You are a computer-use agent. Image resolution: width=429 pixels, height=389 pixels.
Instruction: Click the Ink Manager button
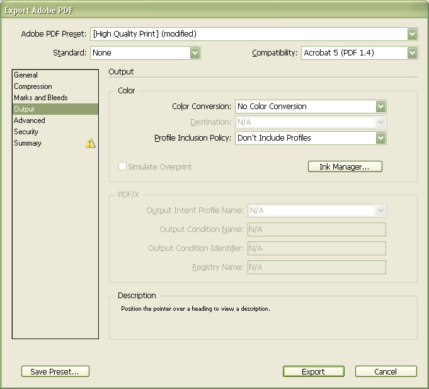pos(345,166)
